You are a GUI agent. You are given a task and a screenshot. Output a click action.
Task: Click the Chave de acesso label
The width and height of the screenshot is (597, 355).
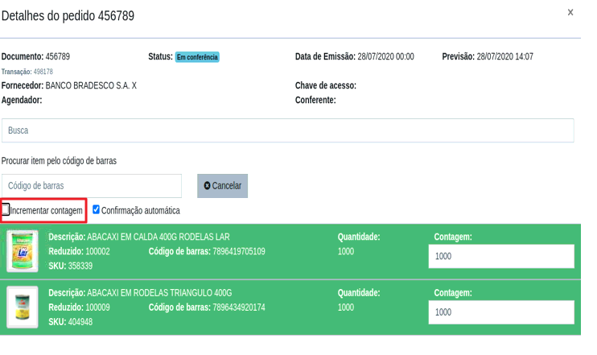326,85
